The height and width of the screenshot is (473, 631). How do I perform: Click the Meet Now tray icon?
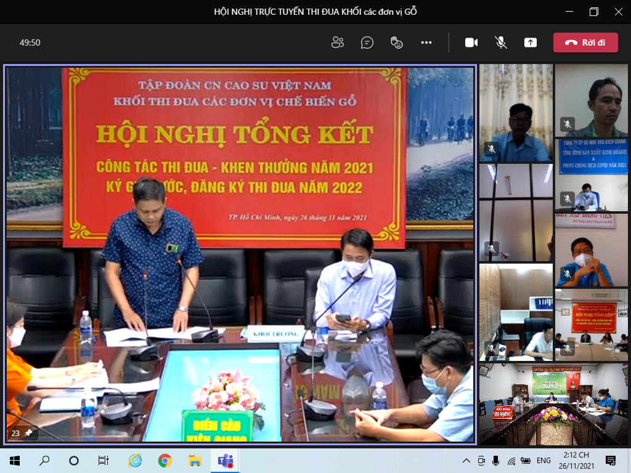coord(481,461)
